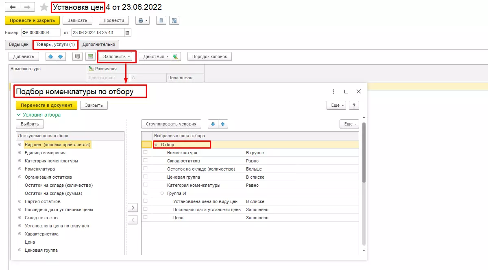Click Цена новая column header
Viewport: 488px width, 270px height.
[185, 78]
